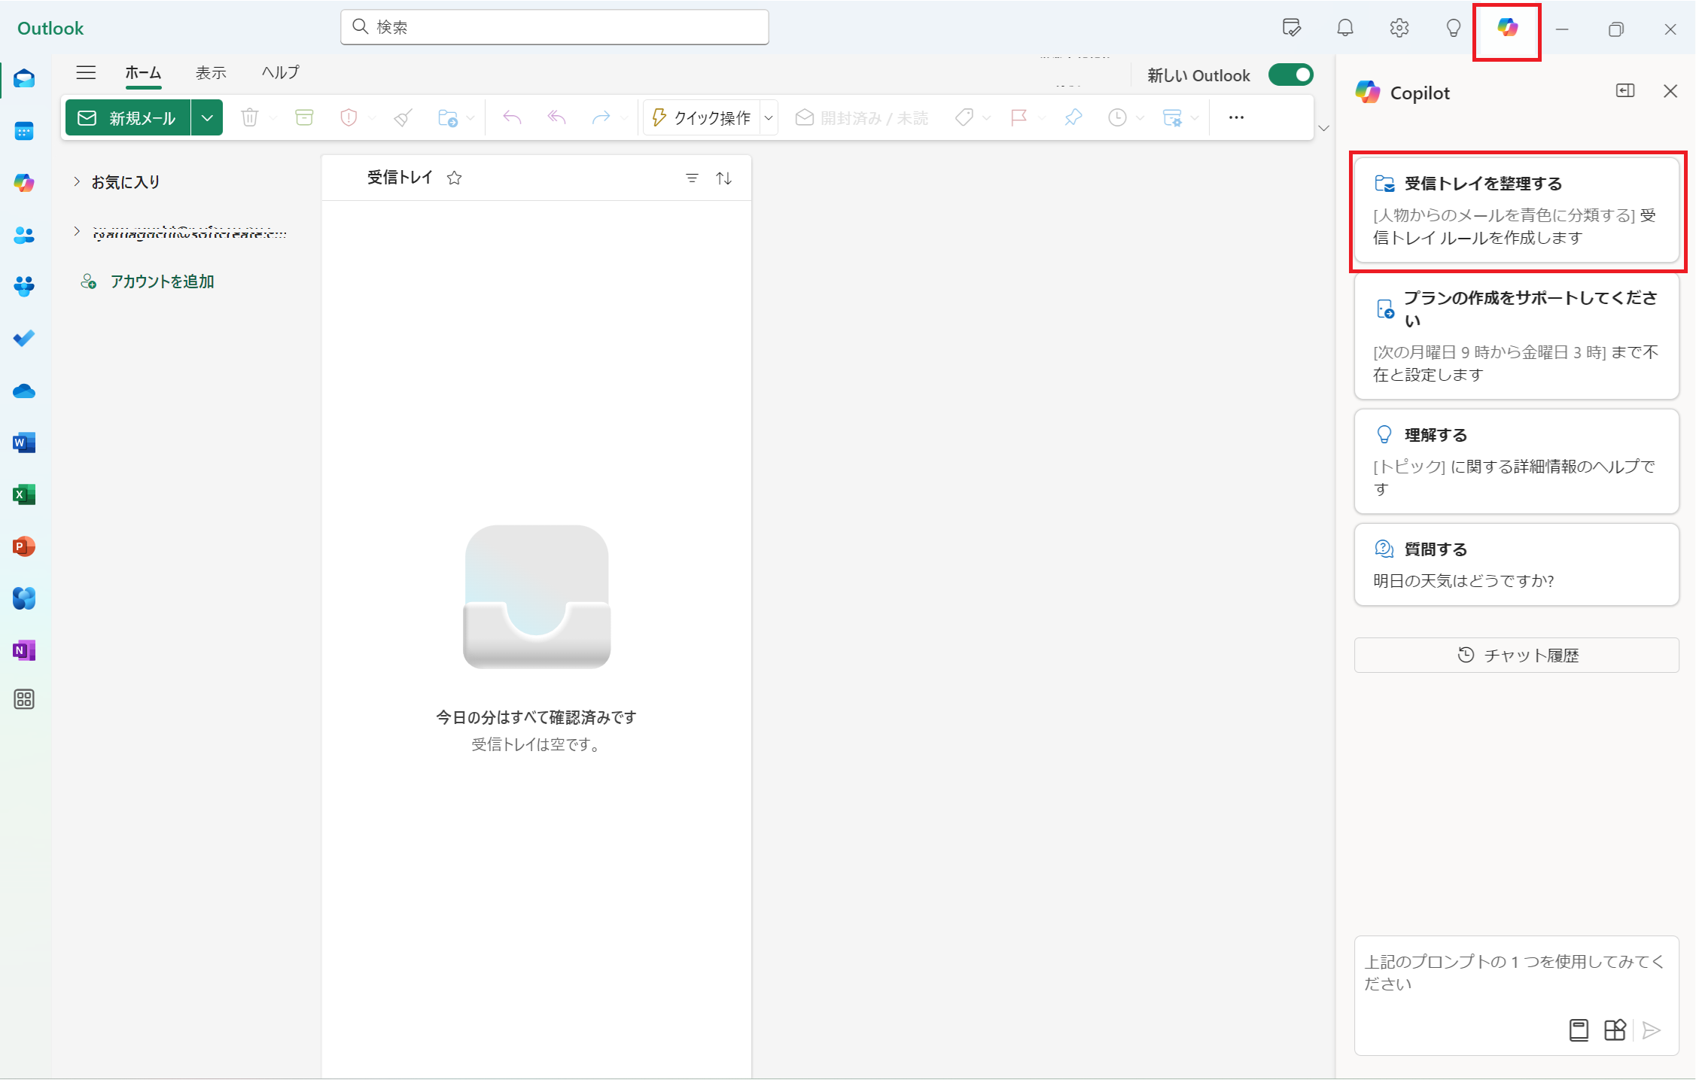
Task: Open Groups icon in the sidebar
Action: [24, 287]
